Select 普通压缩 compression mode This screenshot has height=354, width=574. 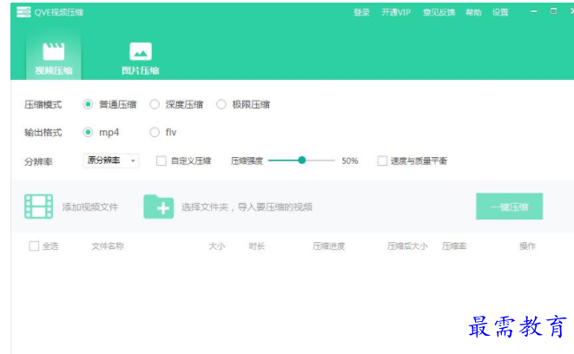click(88, 104)
